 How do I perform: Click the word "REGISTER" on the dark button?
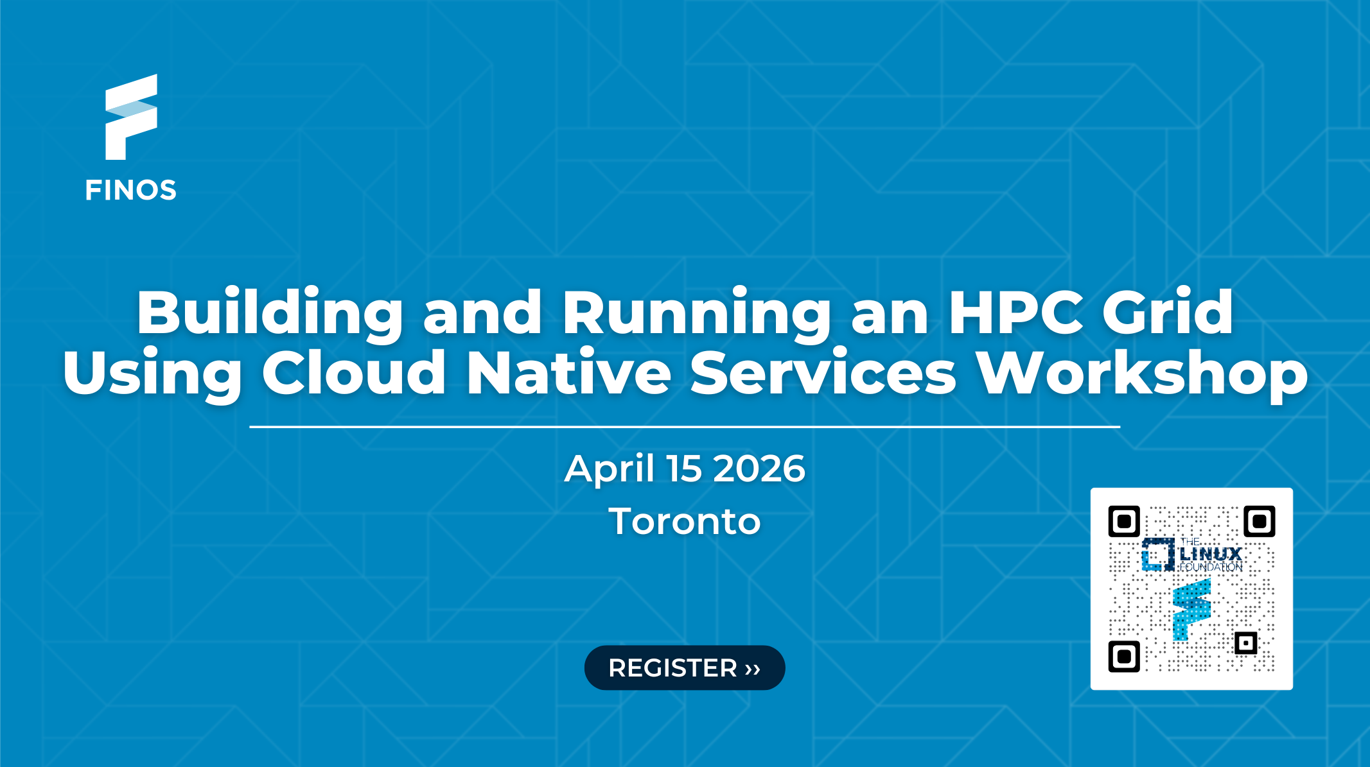pos(672,668)
